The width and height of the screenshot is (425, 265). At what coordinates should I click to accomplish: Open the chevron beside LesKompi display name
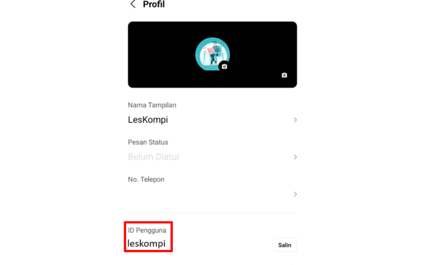coord(295,120)
